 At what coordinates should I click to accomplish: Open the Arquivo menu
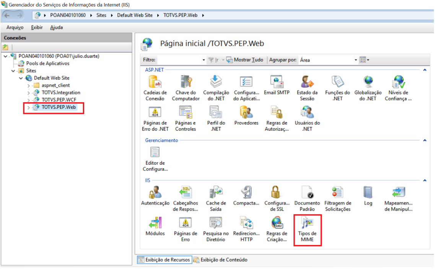[x=15, y=27]
